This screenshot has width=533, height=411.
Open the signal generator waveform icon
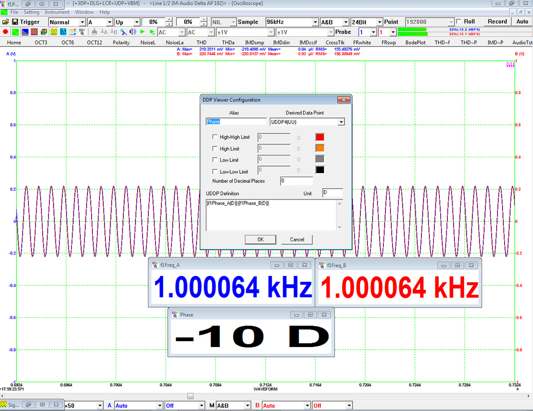pyautogui.click(x=53, y=32)
